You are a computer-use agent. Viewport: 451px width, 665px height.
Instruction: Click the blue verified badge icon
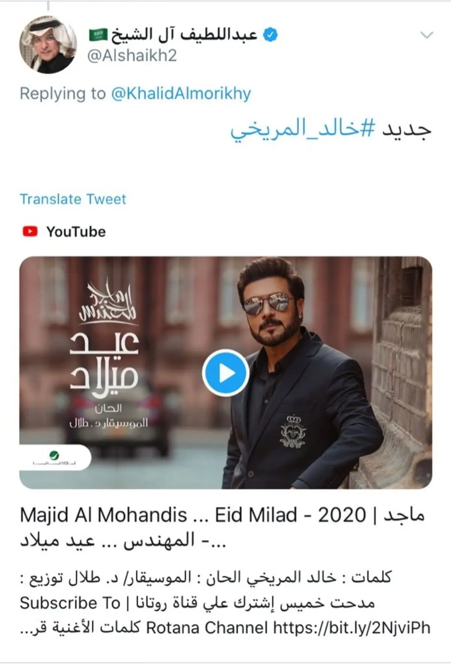tap(271, 35)
